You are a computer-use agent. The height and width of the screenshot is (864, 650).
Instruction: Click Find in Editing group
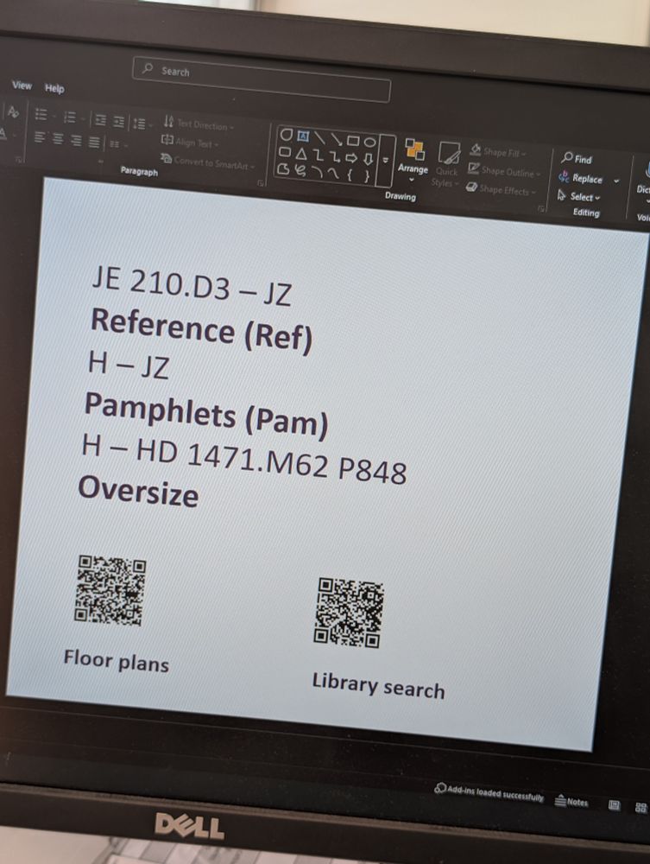(577, 159)
